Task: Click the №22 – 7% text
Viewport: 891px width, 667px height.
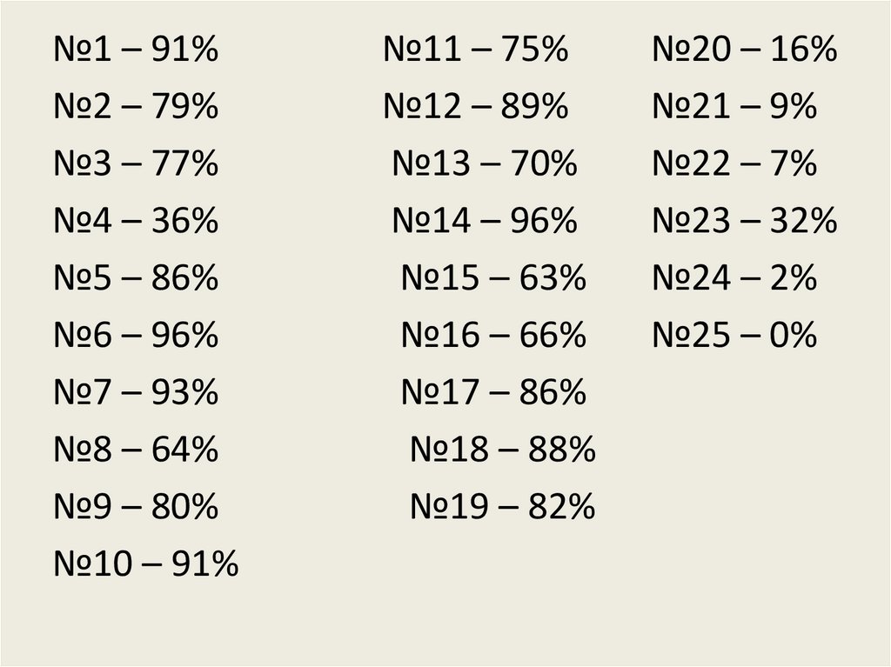Action: click(735, 164)
